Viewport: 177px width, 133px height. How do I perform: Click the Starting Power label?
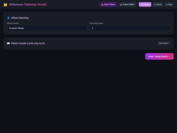(x=96, y=23)
